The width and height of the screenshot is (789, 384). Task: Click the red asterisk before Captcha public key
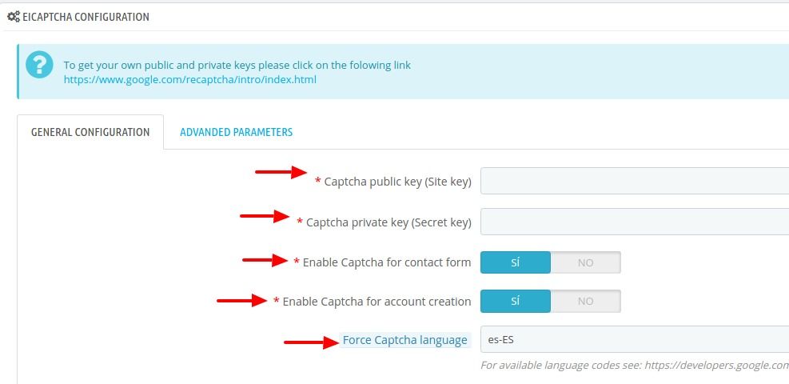(x=318, y=181)
